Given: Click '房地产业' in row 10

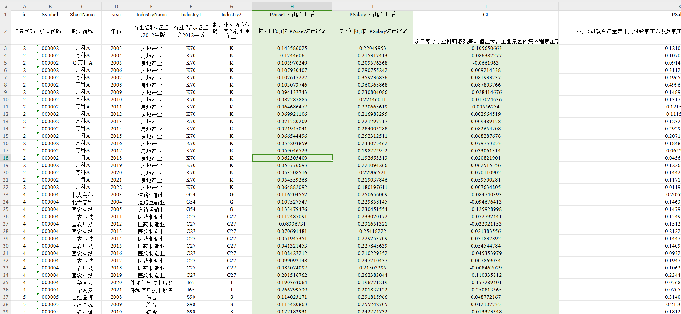Looking at the screenshot, I should point(151,99).
